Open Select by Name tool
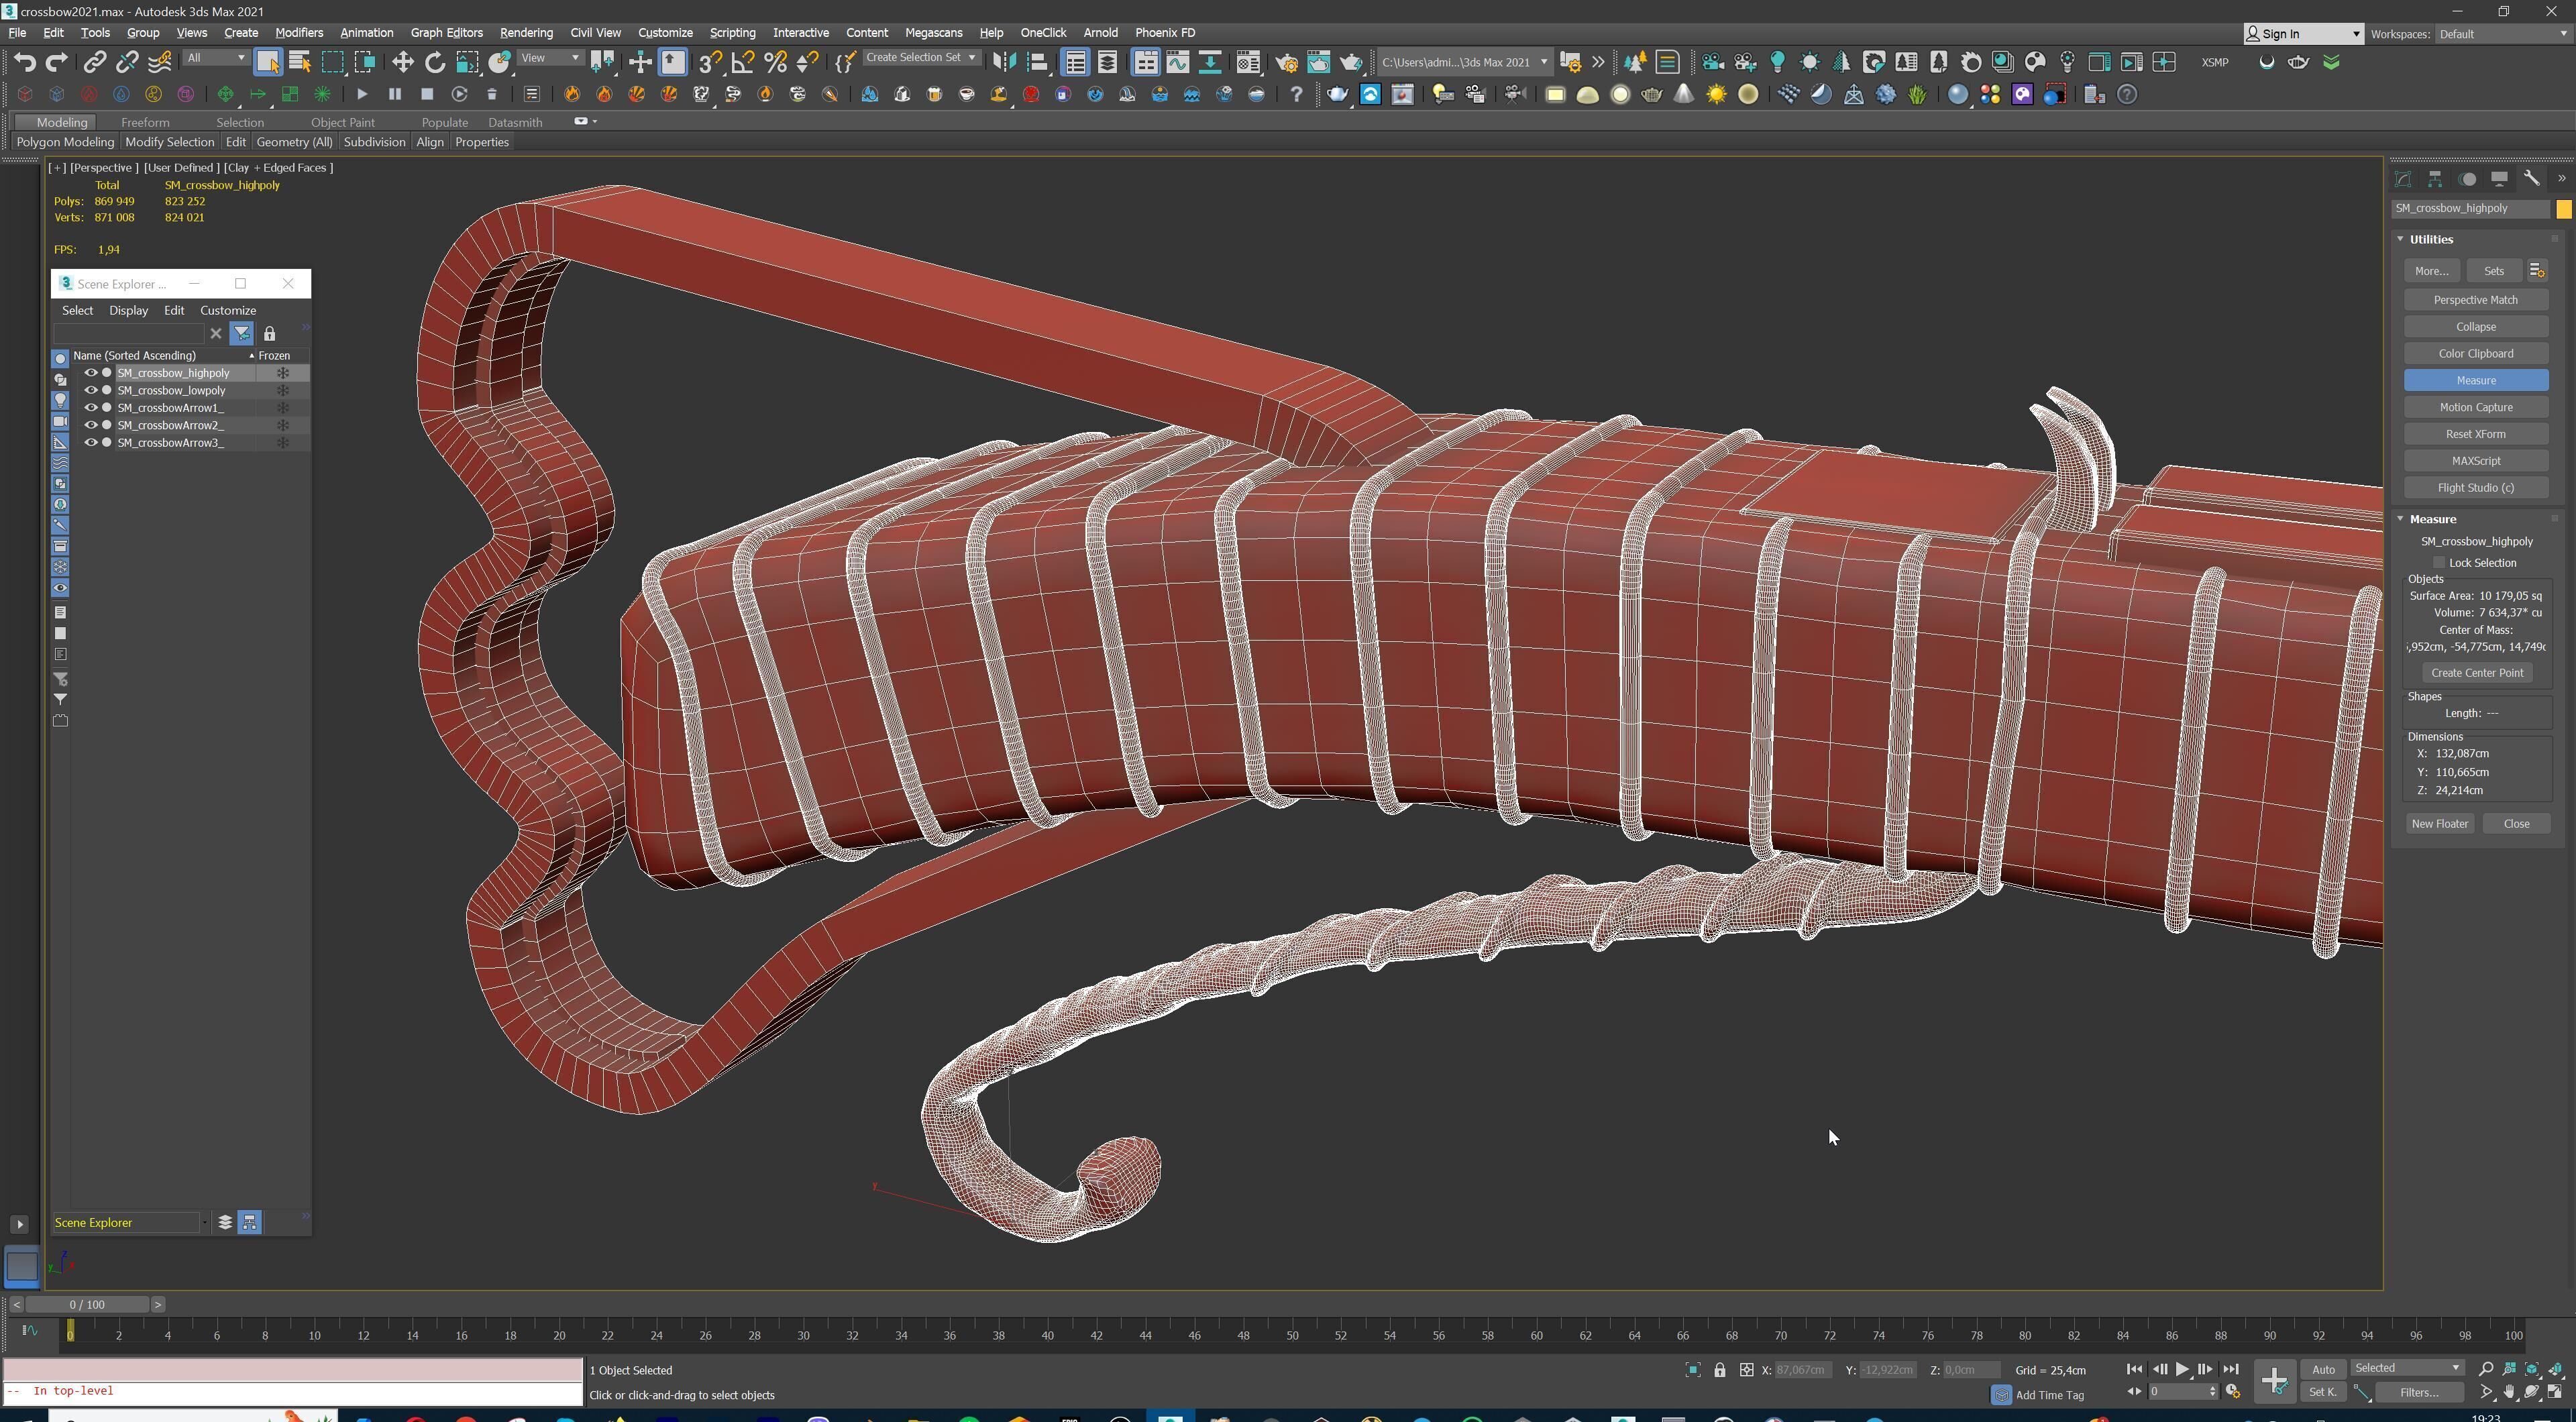Viewport: 2576px width, 1422px height. (299, 62)
